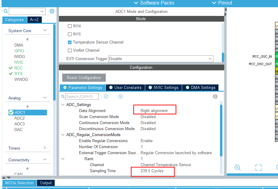Fit pinout view to screen
The width and height of the screenshot is (278, 189).
(x=258, y=168)
